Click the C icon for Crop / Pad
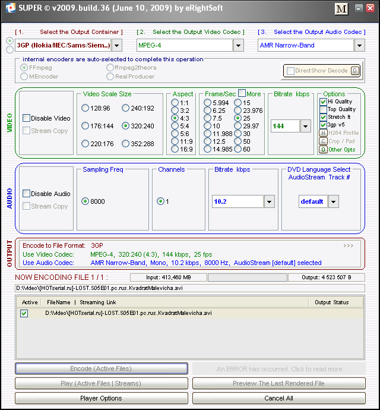The image size is (380, 410). point(324,141)
